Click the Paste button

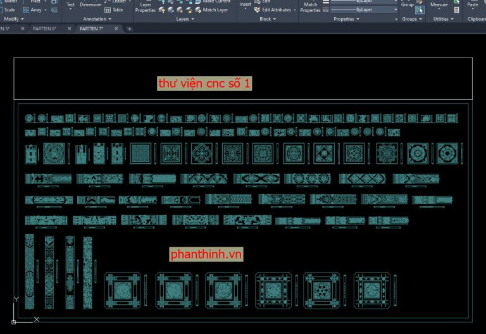click(472, 4)
